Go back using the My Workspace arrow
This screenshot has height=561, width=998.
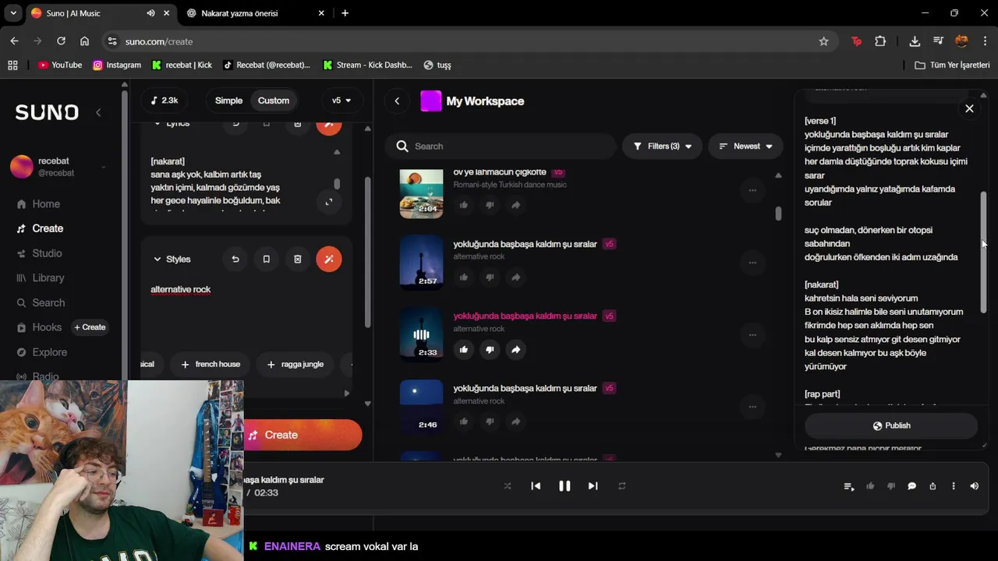click(397, 101)
